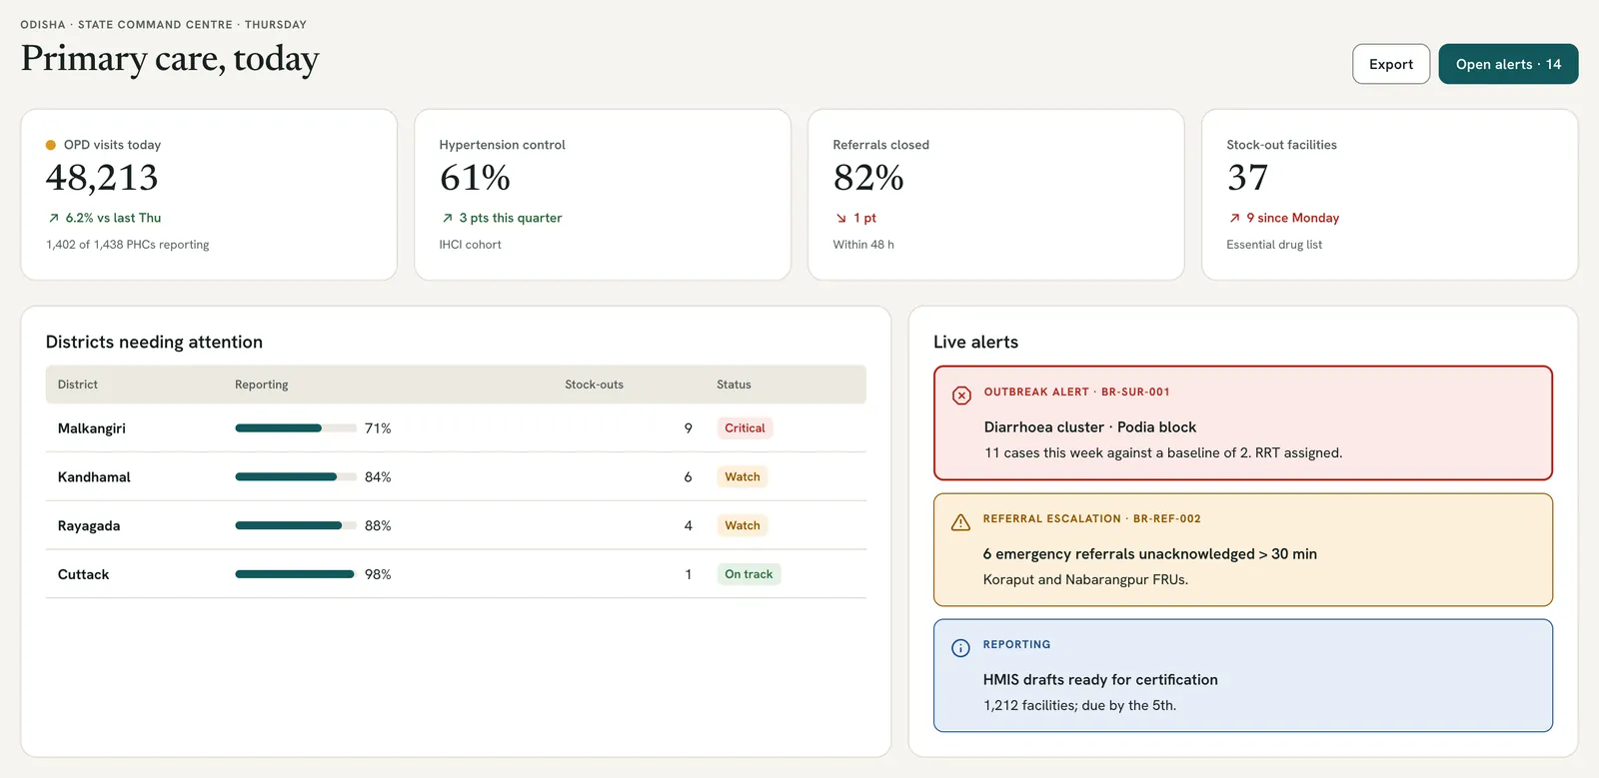Image resolution: width=1599 pixels, height=778 pixels.
Task: Click the Watch status badge for Rayagada
Action: 743,525
